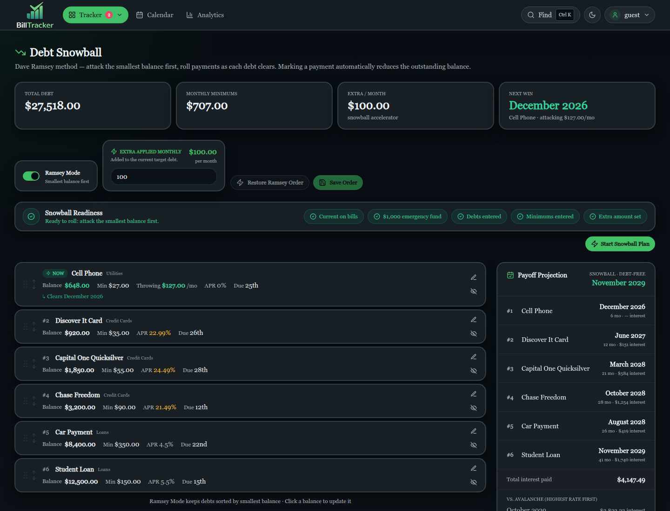
Task: Open Find search button
Action: pyautogui.click(x=550, y=15)
